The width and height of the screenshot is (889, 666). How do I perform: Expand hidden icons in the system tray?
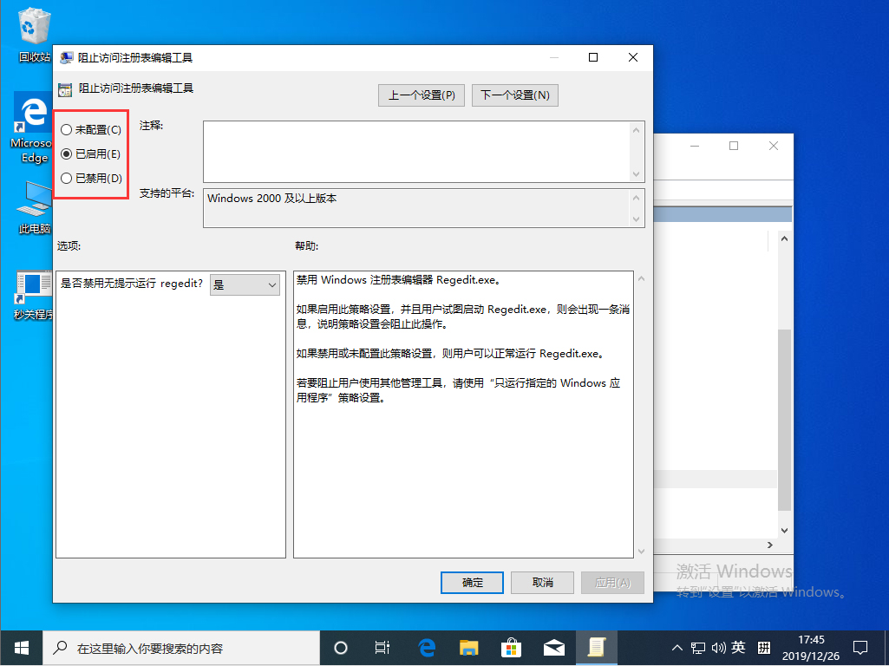click(x=677, y=648)
